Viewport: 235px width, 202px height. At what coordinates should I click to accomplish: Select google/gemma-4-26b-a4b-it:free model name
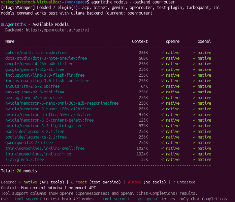pos(39,64)
